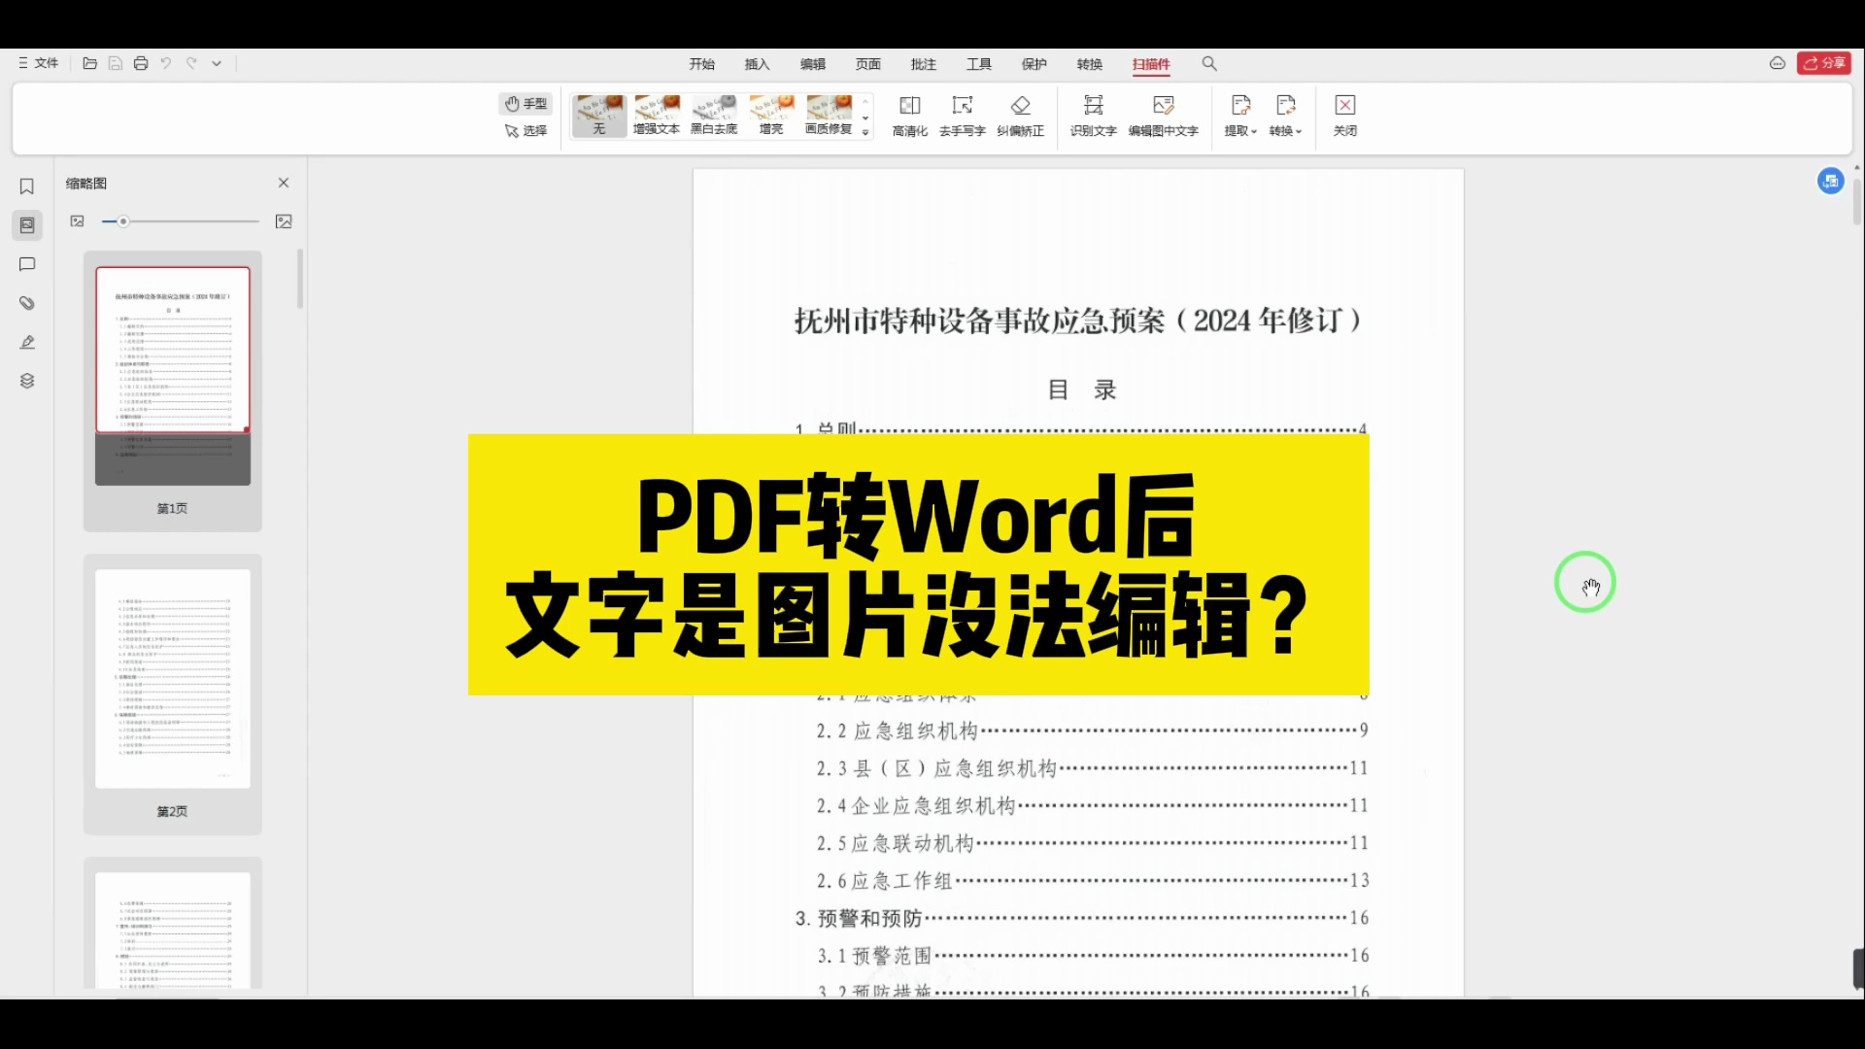Open the attachments paperclip icon
The image size is (1865, 1049).
pyautogui.click(x=27, y=303)
